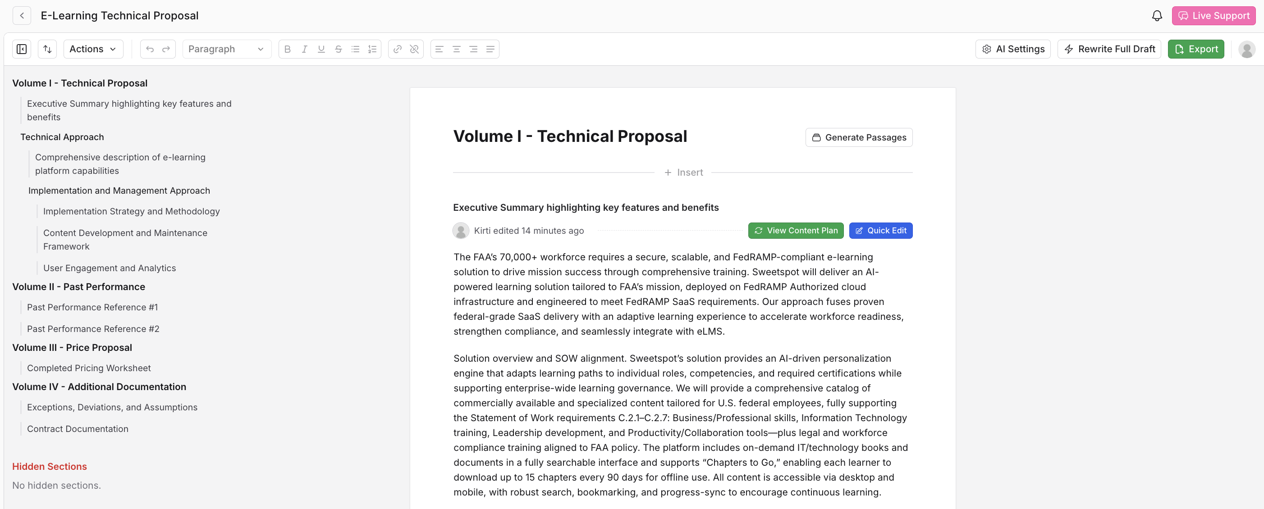This screenshot has height=509, width=1264.
Task: Select Past Performance Reference #1 in outline
Action: click(x=92, y=307)
